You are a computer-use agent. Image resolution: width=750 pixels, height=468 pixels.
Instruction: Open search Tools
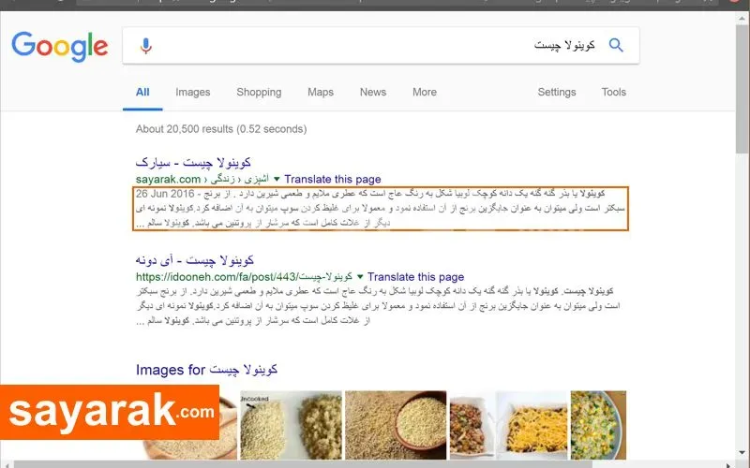(614, 92)
